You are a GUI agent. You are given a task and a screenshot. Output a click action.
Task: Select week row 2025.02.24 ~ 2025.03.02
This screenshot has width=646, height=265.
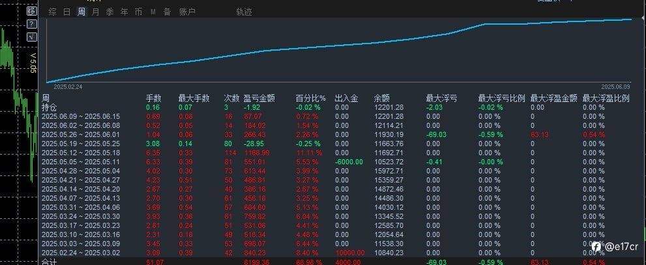[x=81, y=253]
